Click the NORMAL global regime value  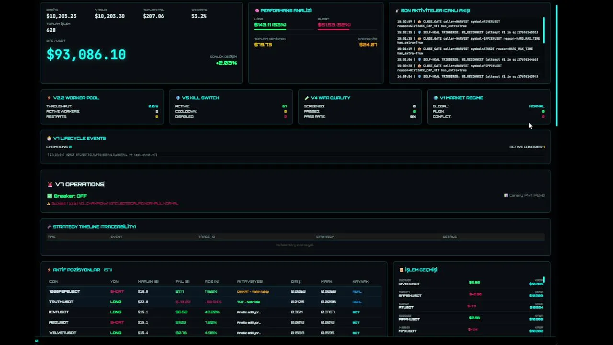pos(536,106)
